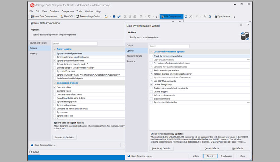
Task: Toggle Ignore case in object names checkbox
Action: (55, 54)
